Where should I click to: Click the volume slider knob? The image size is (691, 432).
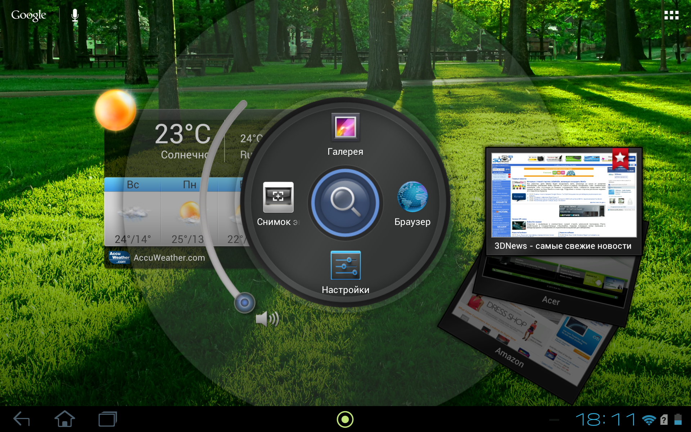tap(245, 302)
